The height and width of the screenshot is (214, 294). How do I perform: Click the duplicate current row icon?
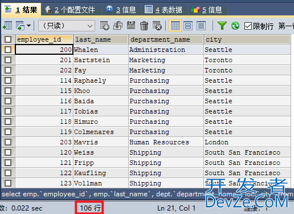point(118,26)
